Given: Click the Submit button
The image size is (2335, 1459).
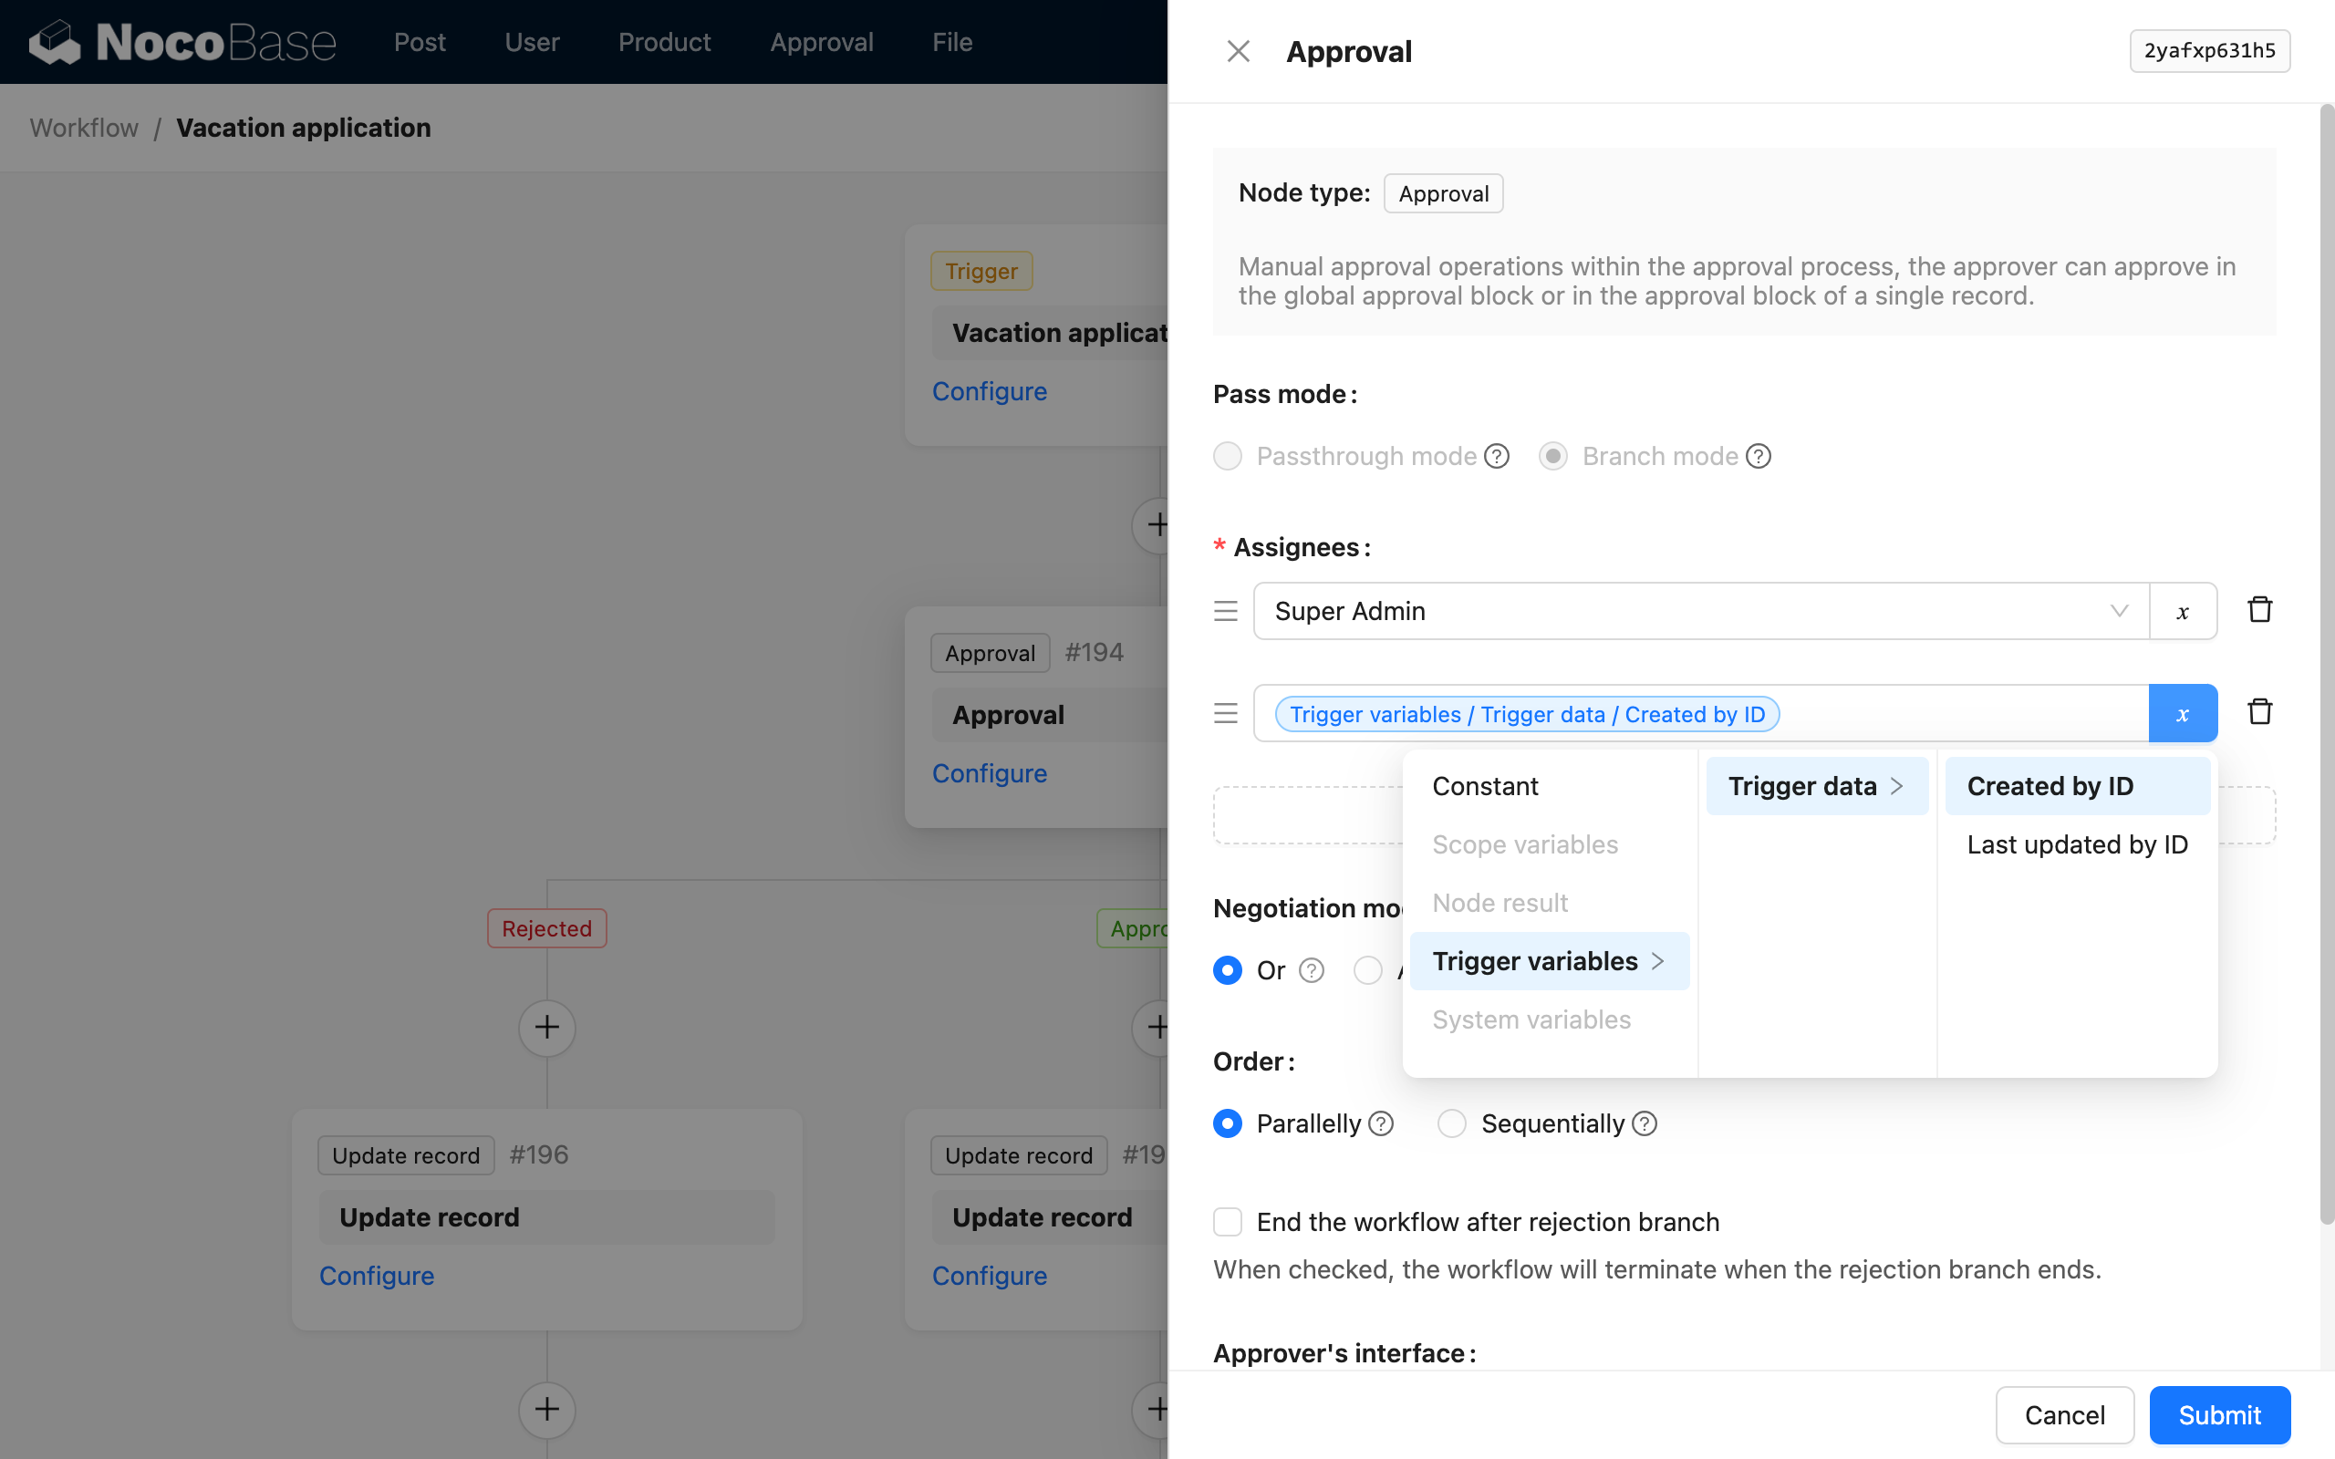Looking at the screenshot, I should [2218, 1414].
